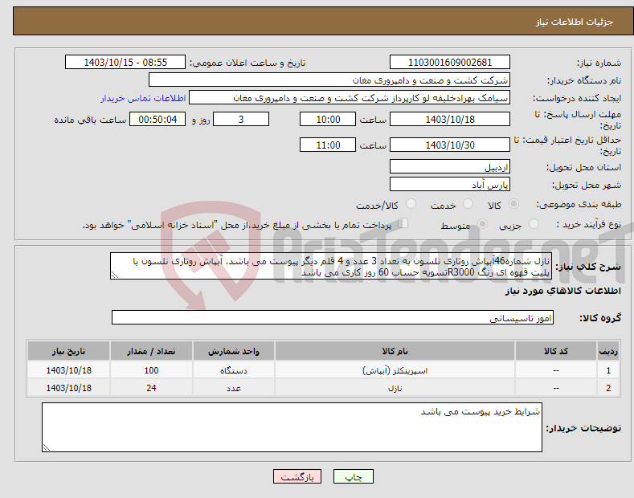The image size is (634, 498).
Task: Click the buyer notes textarea شرایط خرید پیوست
Action: 292,427
